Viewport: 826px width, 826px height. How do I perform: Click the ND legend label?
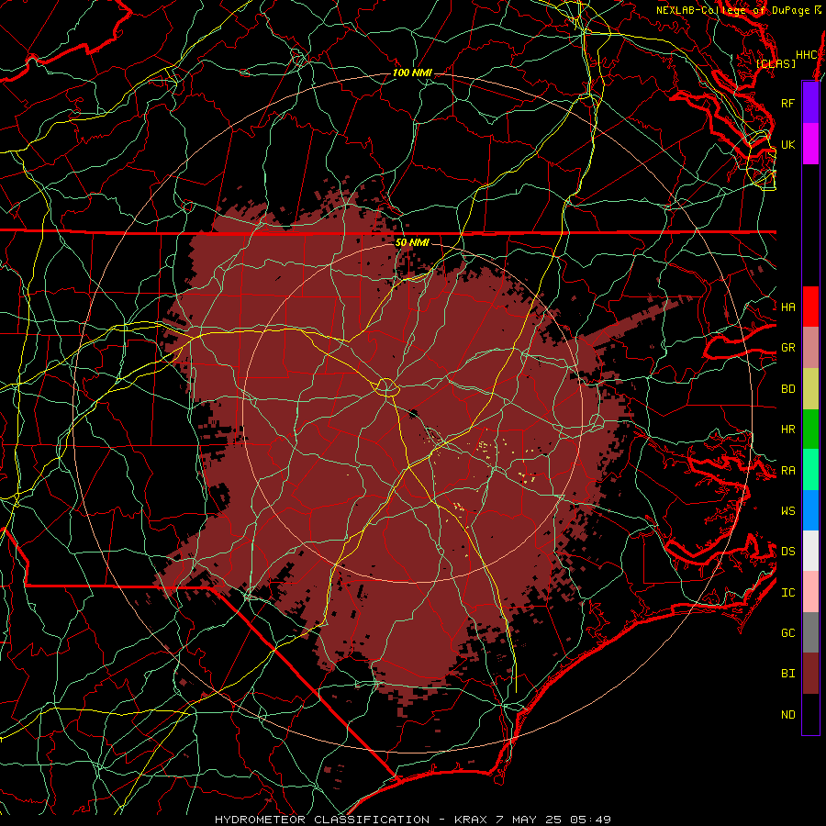(x=787, y=715)
